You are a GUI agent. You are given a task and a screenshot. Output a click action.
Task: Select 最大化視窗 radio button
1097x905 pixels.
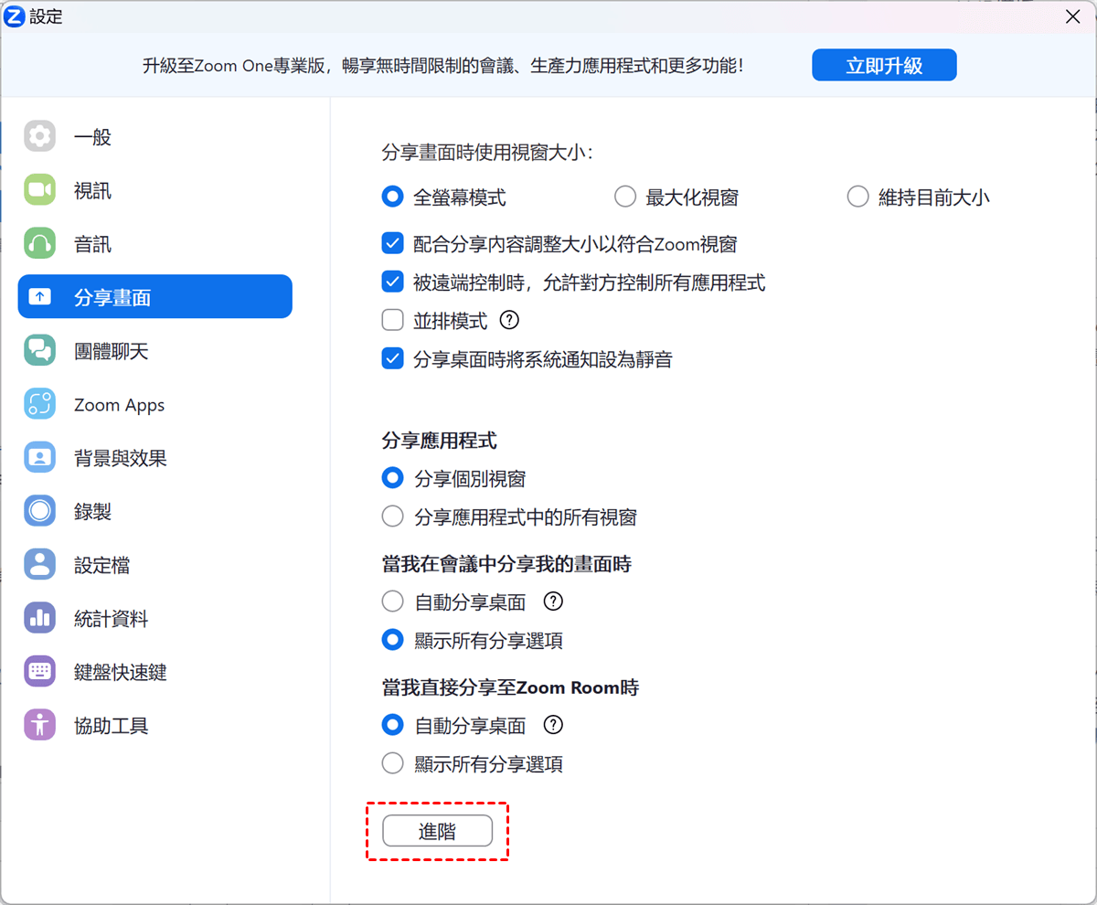coord(625,197)
